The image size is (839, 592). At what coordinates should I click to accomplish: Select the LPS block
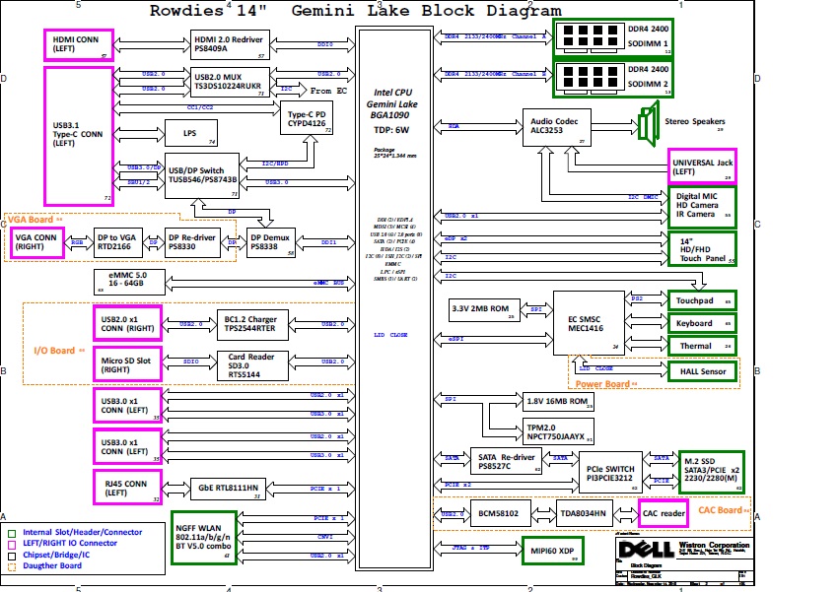[x=191, y=133]
